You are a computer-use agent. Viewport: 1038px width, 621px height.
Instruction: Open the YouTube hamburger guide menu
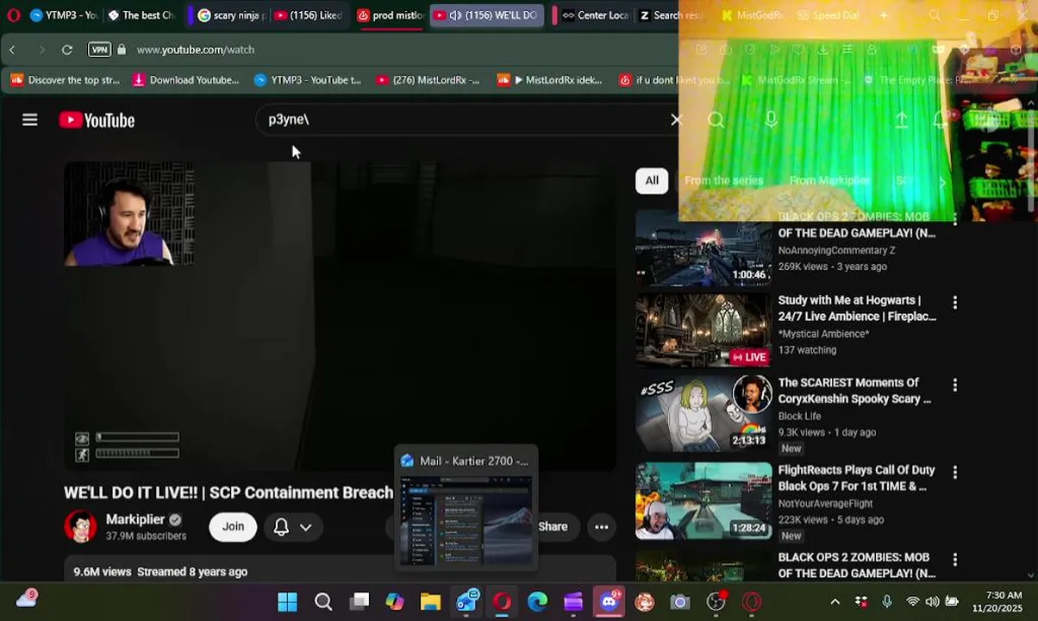point(30,120)
